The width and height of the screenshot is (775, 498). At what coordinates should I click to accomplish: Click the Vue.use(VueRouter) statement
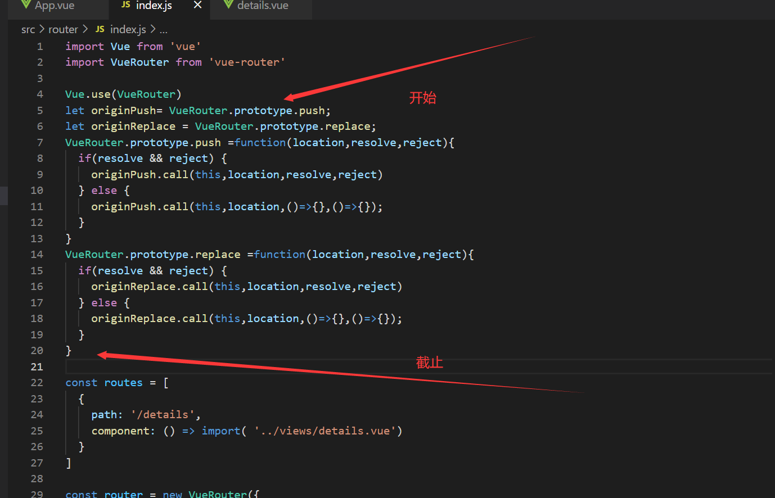[x=123, y=94]
